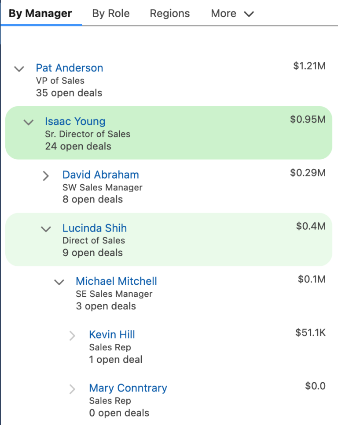Click the David Abraham name link

[100, 175]
